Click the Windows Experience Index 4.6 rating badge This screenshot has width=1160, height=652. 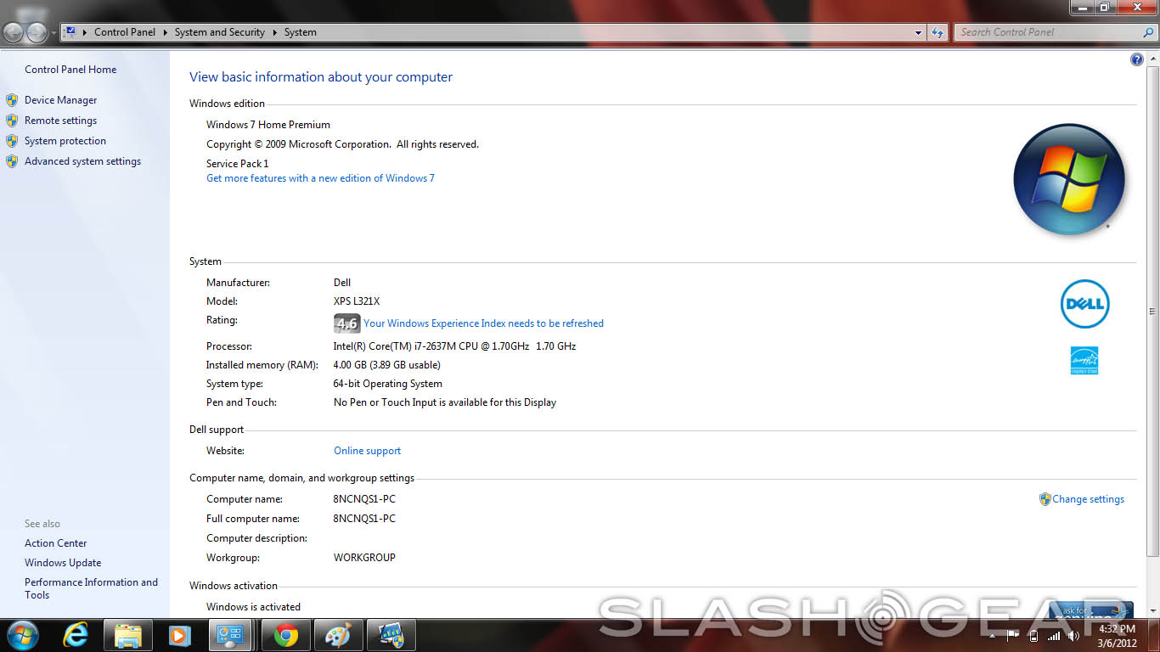[346, 323]
